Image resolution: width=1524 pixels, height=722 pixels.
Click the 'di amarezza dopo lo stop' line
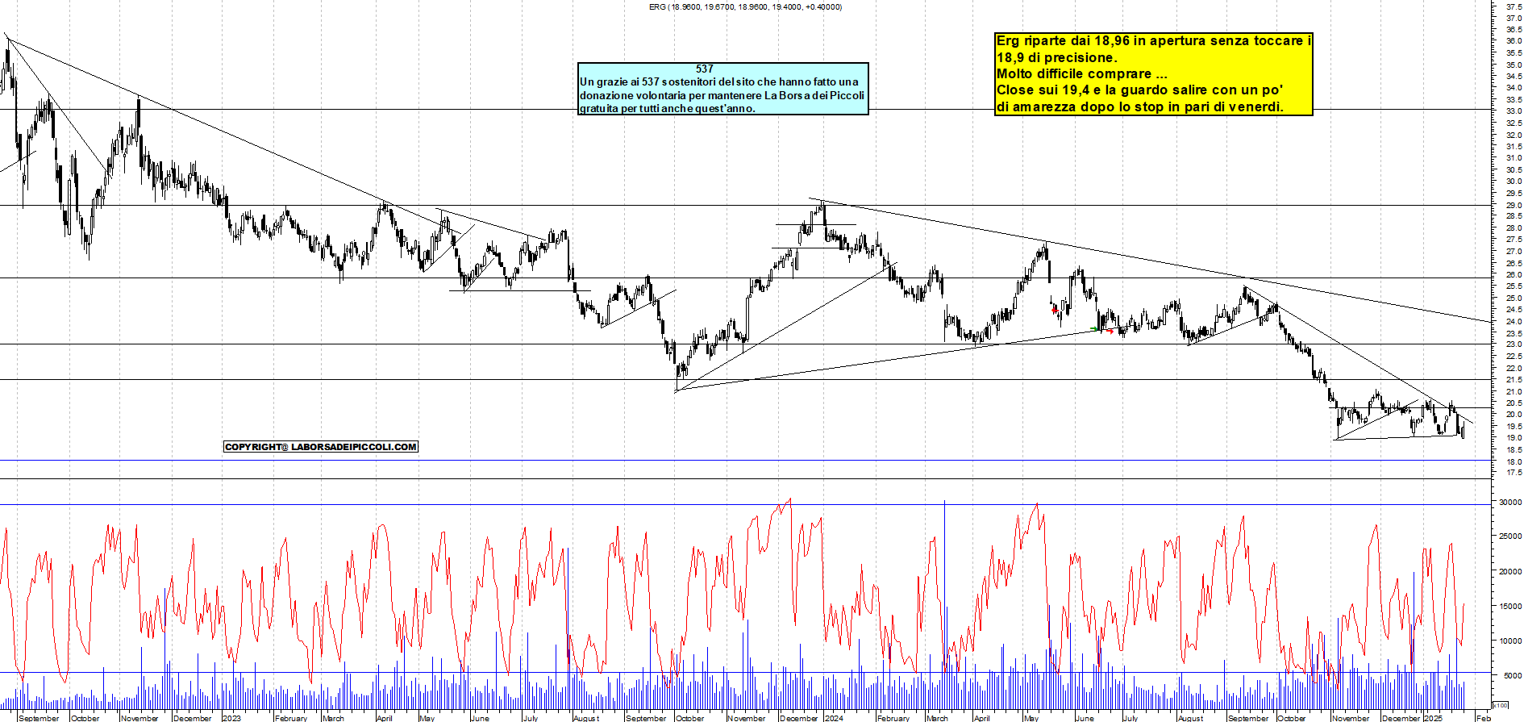[x=1140, y=106]
